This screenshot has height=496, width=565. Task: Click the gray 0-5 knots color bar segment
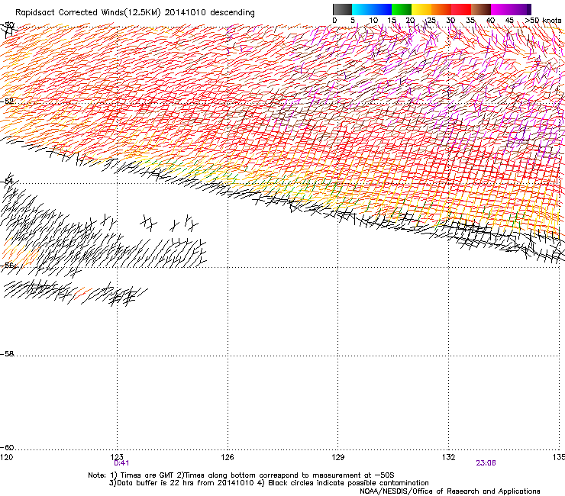coord(342,9)
